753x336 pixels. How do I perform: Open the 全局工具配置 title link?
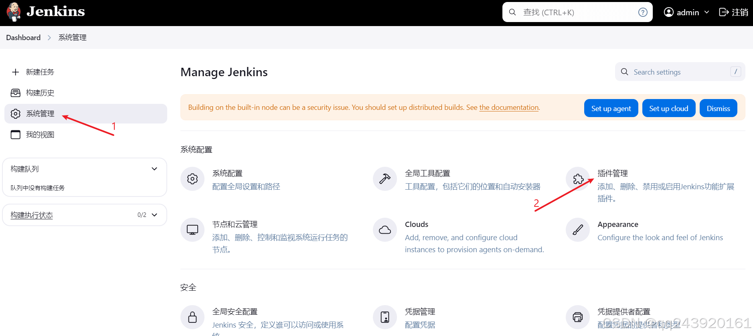click(x=427, y=173)
